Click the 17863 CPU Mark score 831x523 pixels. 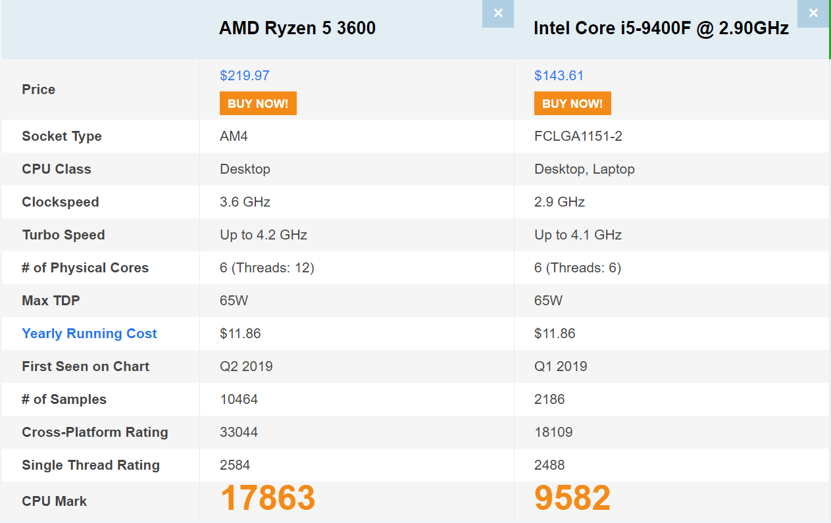tap(268, 498)
